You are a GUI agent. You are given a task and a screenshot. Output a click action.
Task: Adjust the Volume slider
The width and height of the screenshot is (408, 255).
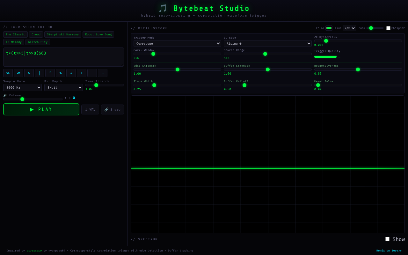coord(33,99)
